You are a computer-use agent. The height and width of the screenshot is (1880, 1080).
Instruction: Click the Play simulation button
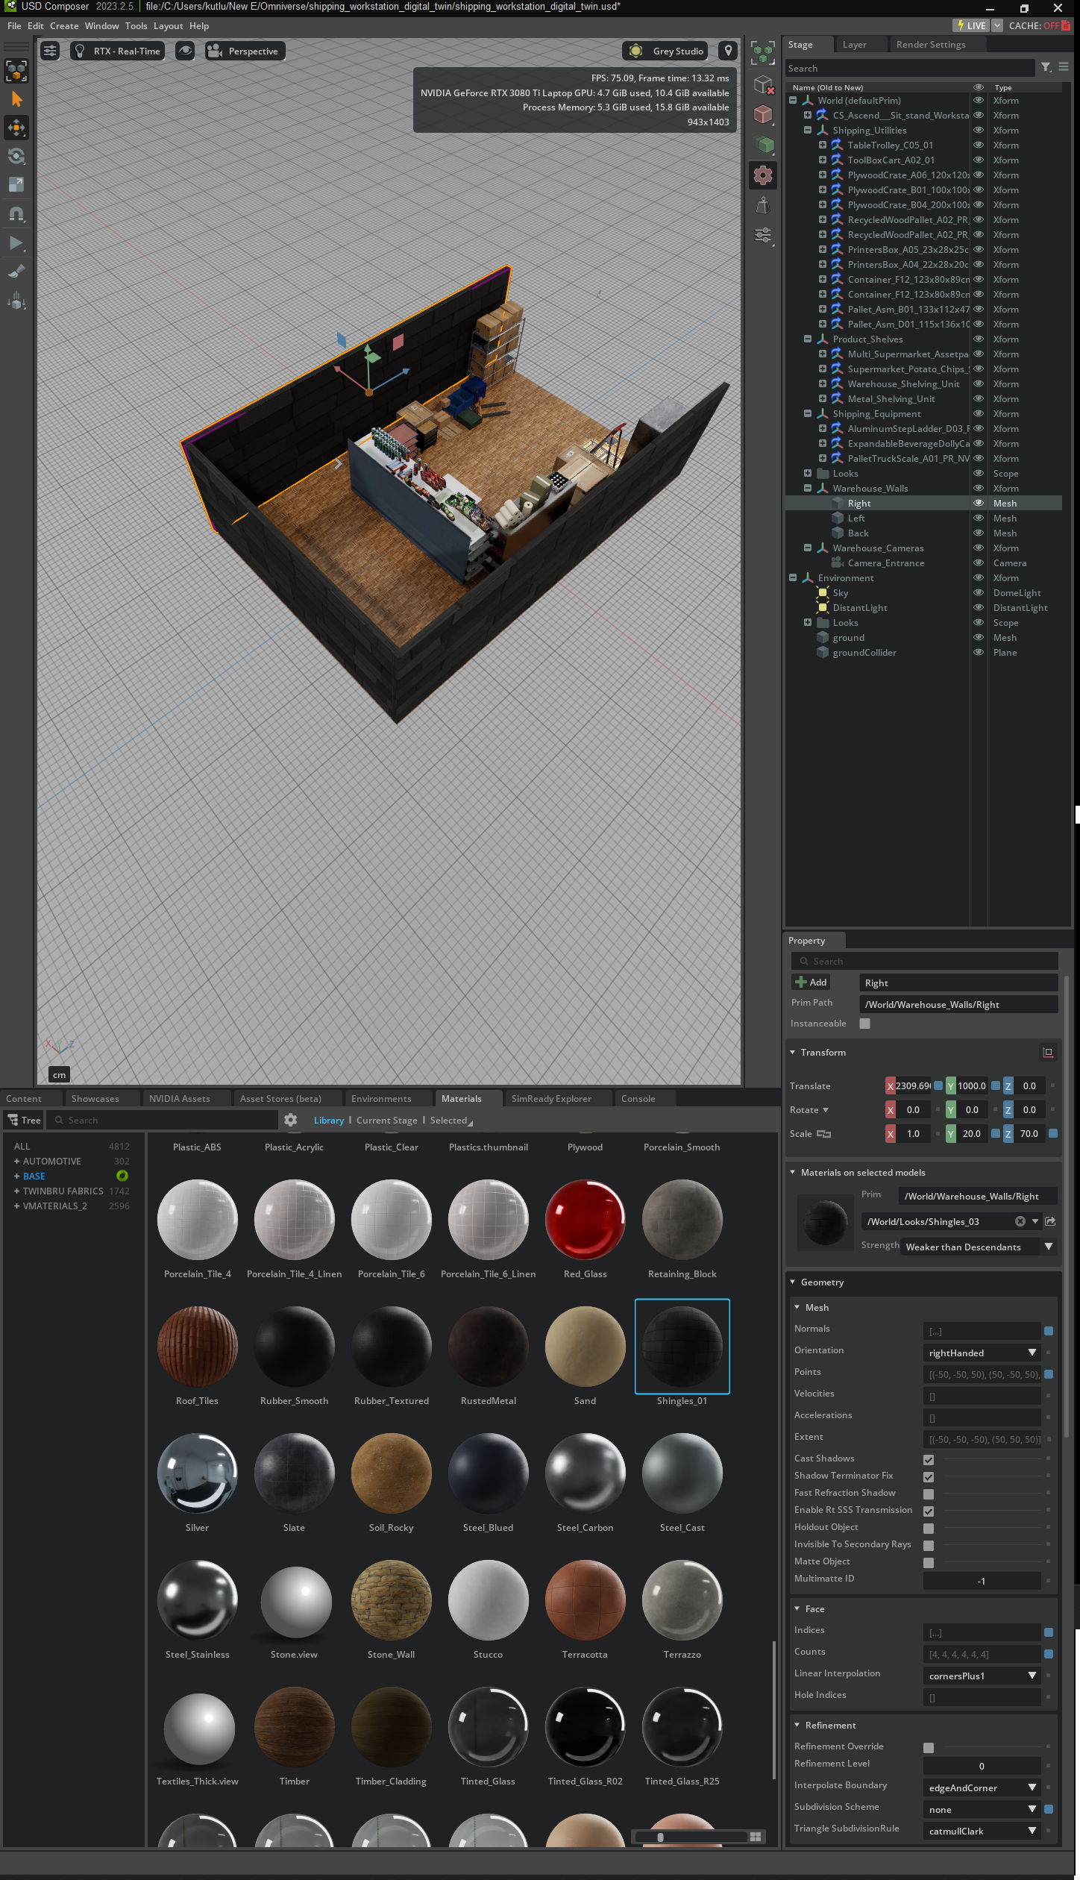(16, 242)
